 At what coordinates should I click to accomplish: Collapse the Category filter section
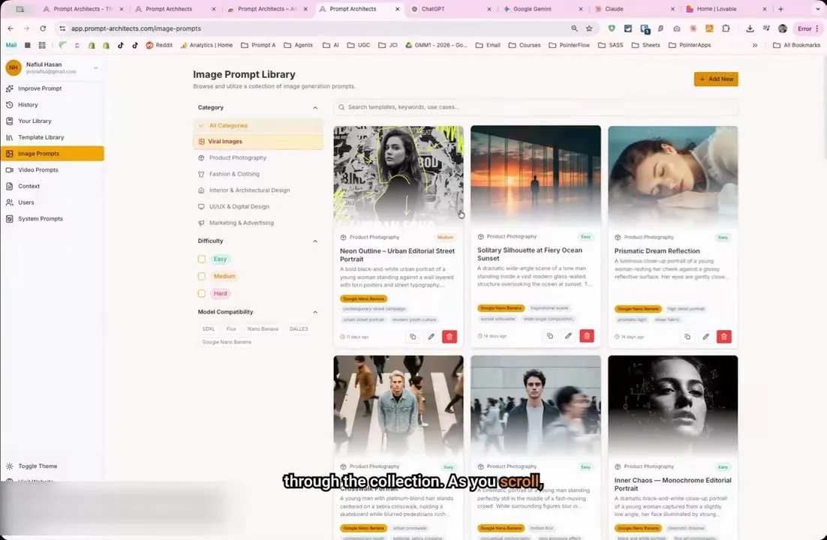click(x=315, y=107)
